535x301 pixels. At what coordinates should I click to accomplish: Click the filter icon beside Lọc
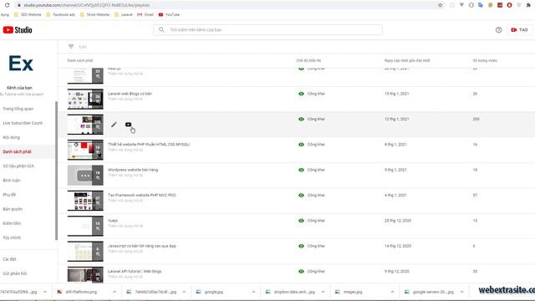pyautogui.click(x=71, y=47)
